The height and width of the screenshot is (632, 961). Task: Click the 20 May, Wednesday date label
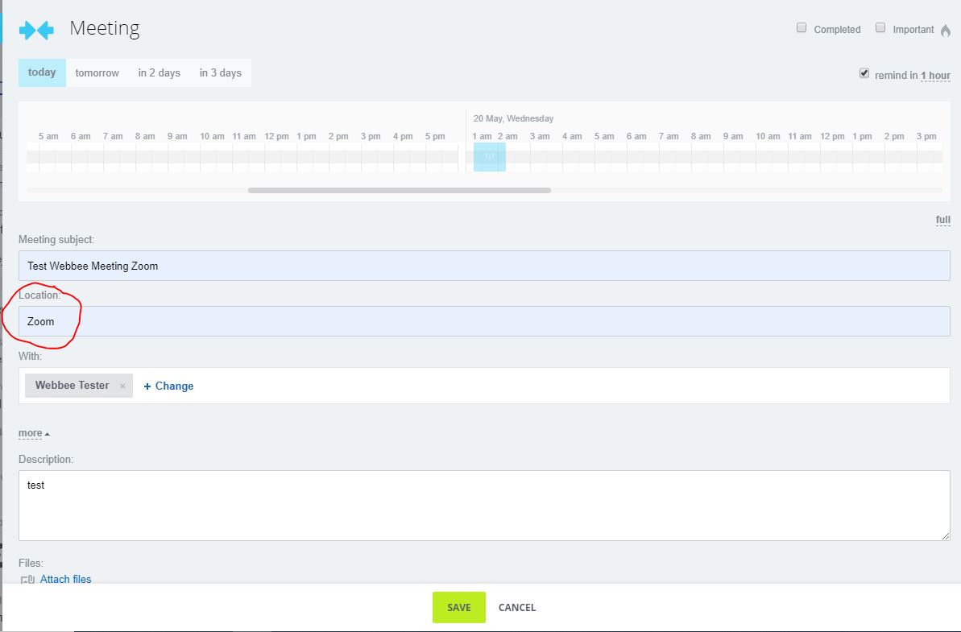[513, 119]
